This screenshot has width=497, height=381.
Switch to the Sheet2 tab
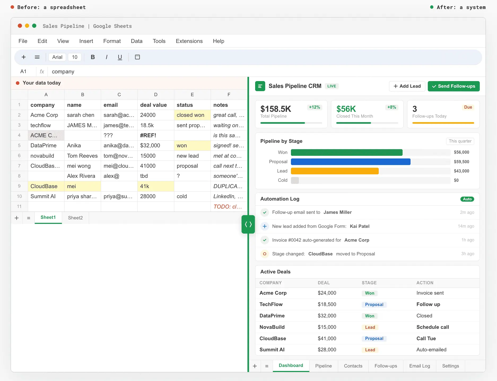coord(75,218)
